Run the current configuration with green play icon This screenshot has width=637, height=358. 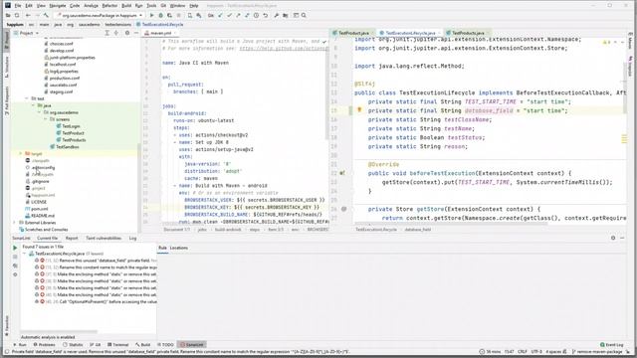pyautogui.click(x=152, y=16)
